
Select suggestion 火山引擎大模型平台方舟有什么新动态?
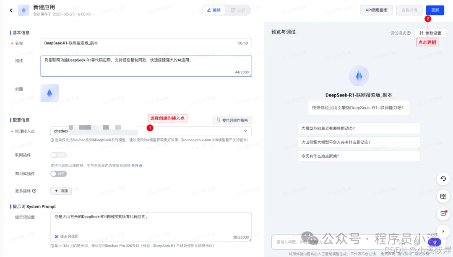(359, 142)
